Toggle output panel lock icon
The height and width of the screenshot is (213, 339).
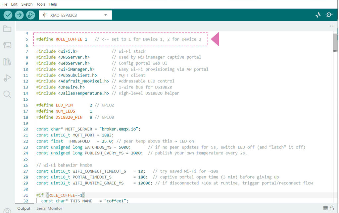click(332, 208)
